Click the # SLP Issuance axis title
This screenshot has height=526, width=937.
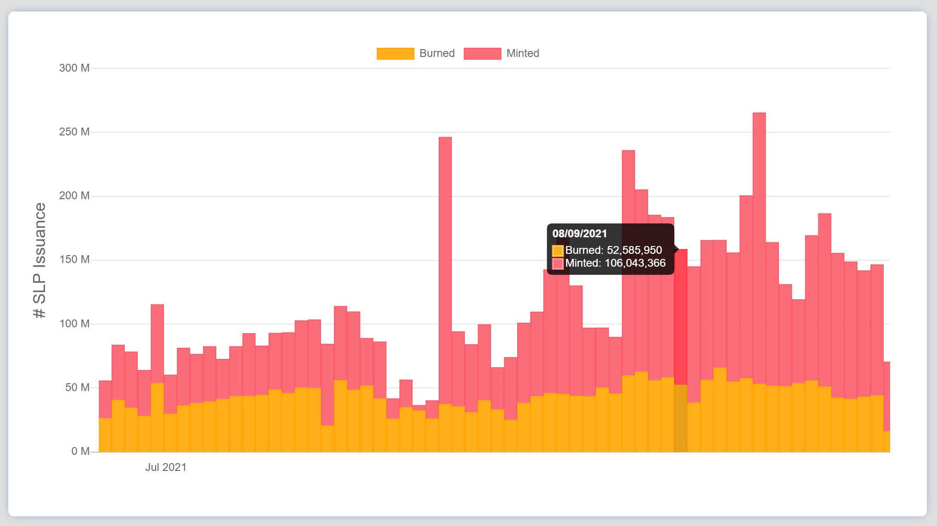40,260
